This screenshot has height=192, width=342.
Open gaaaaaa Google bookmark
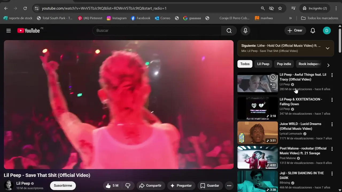(x=192, y=18)
